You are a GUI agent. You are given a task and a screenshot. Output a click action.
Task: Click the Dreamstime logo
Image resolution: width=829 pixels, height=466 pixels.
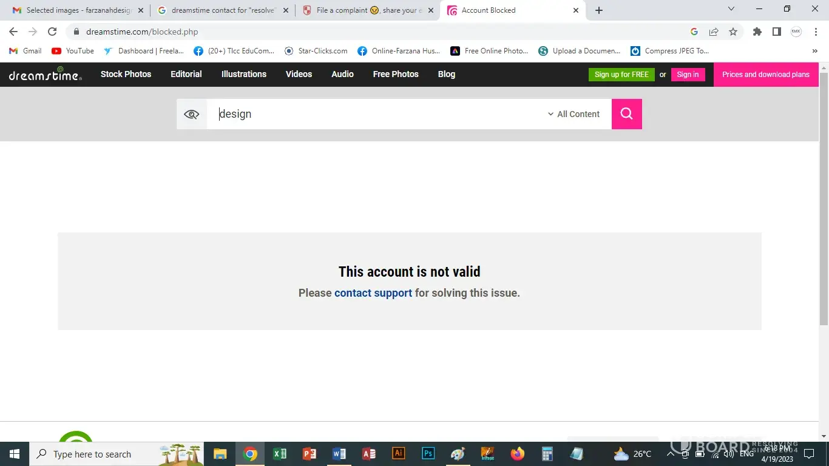[46, 75]
